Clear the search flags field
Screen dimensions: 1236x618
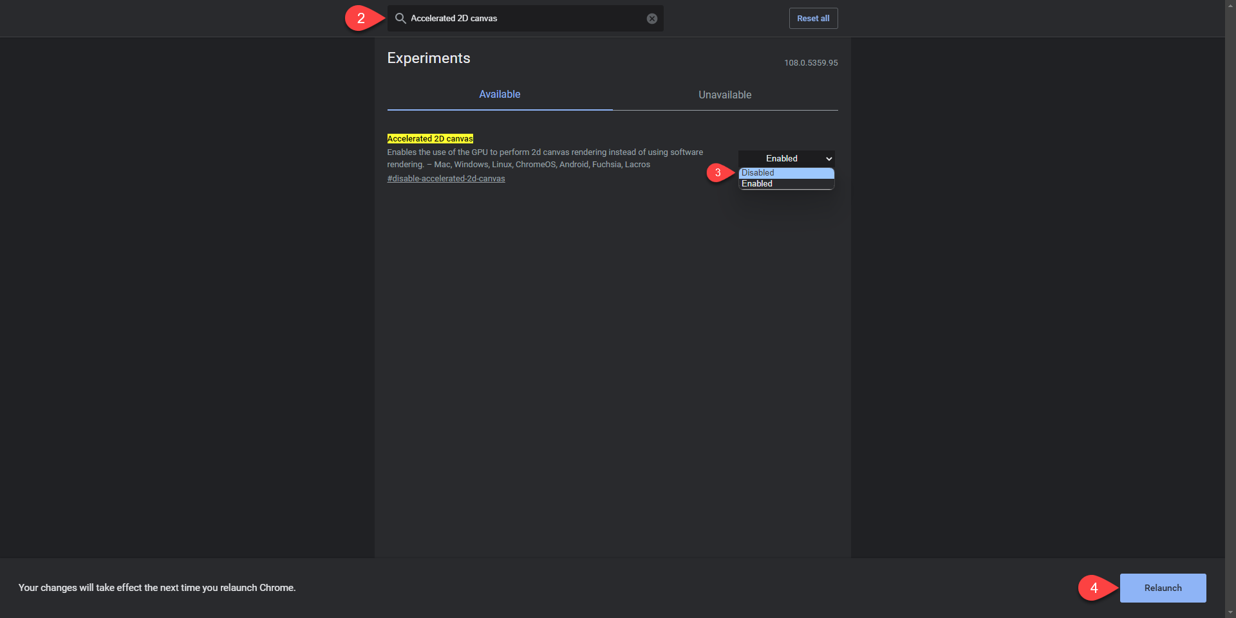tap(651, 19)
